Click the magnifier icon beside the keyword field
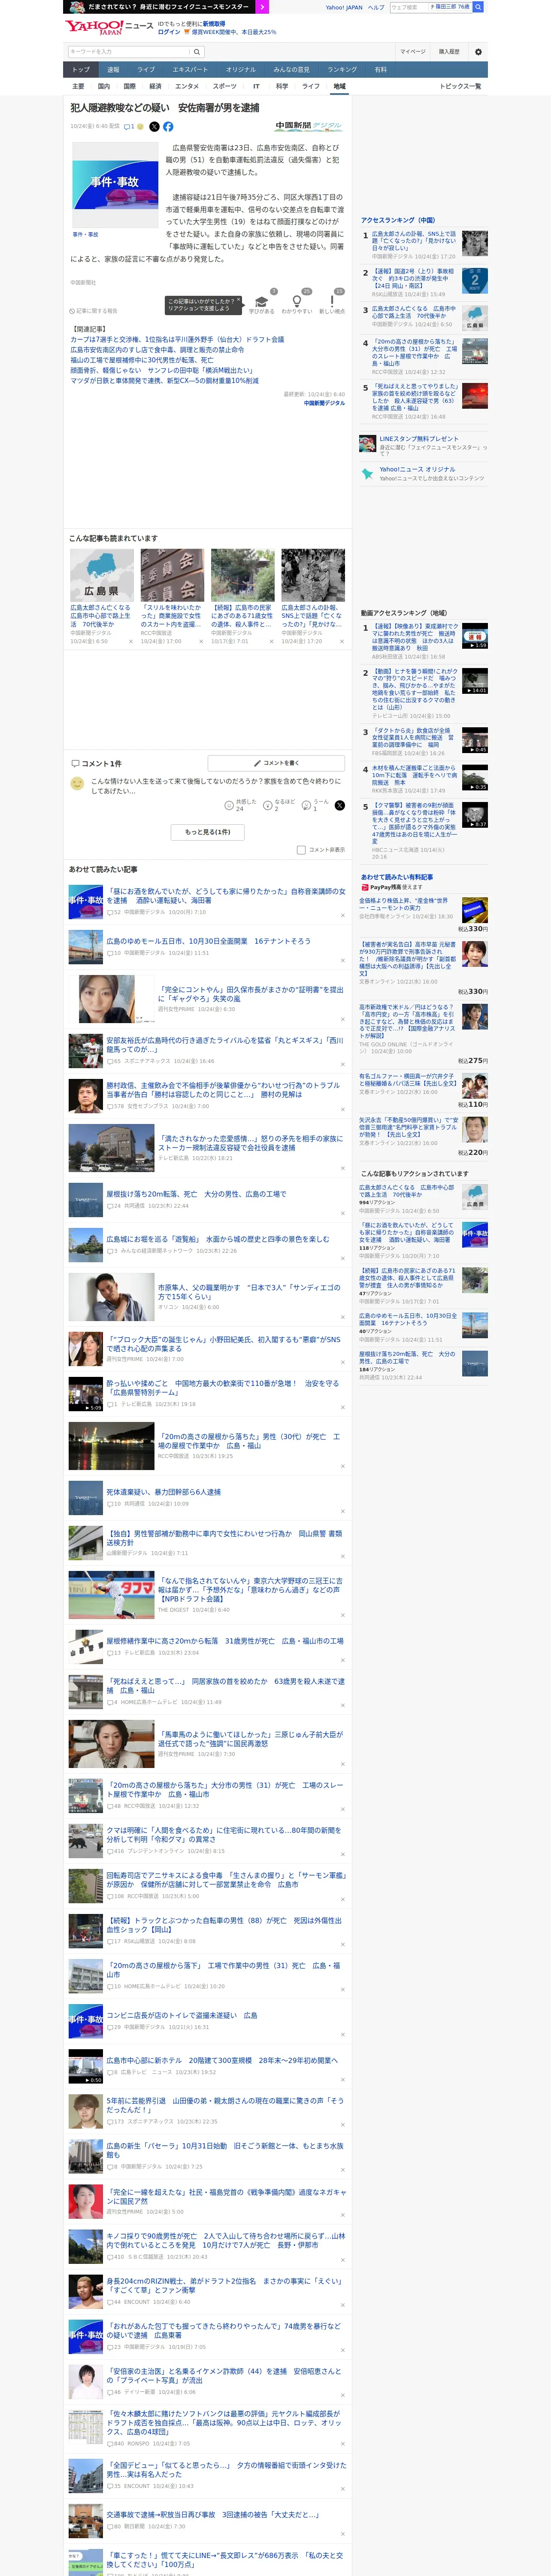The height and width of the screenshot is (2576, 551). click(x=197, y=51)
